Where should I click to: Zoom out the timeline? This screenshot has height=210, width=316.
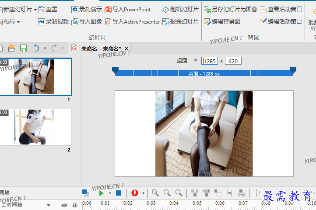click(x=167, y=193)
